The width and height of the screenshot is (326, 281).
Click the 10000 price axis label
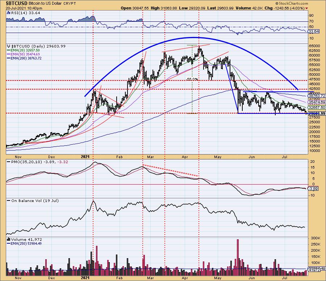pyautogui.click(x=314, y=151)
